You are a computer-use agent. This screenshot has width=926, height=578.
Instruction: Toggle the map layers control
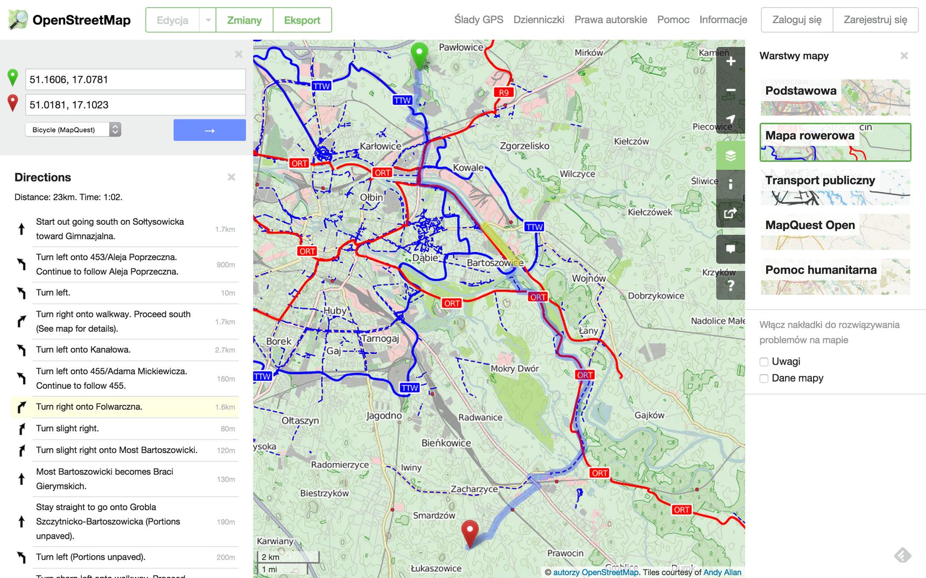731,155
